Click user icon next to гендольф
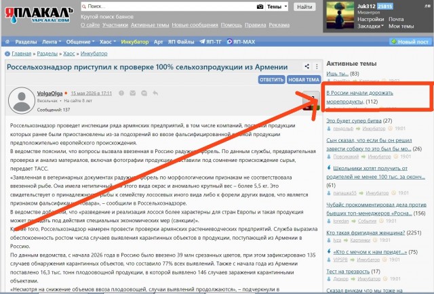Image resolution: width=434 pixels, height=294 pixels. [329, 129]
